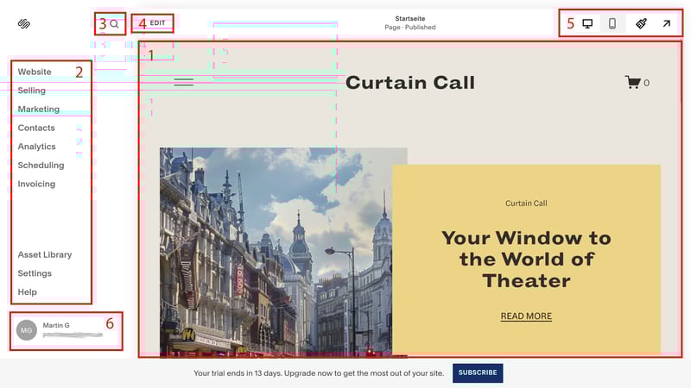This screenshot has height=388, width=691.
Task: Open Help in the sidebar
Action: pos(28,292)
